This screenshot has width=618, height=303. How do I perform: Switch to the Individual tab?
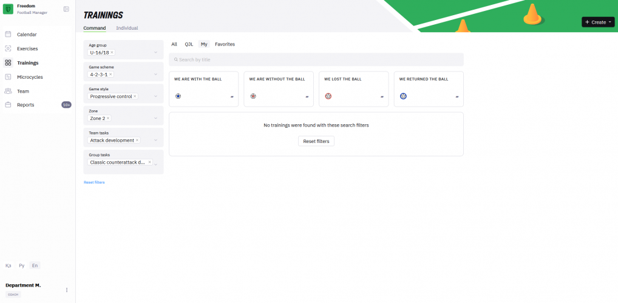pos(127,28)
